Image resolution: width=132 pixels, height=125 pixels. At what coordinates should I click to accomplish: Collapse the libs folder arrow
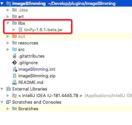point(8,23)
